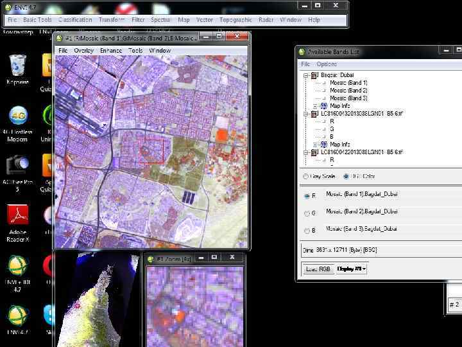
Task: Open File menu in ENVI main menu bar
Action: coord(12,20)
